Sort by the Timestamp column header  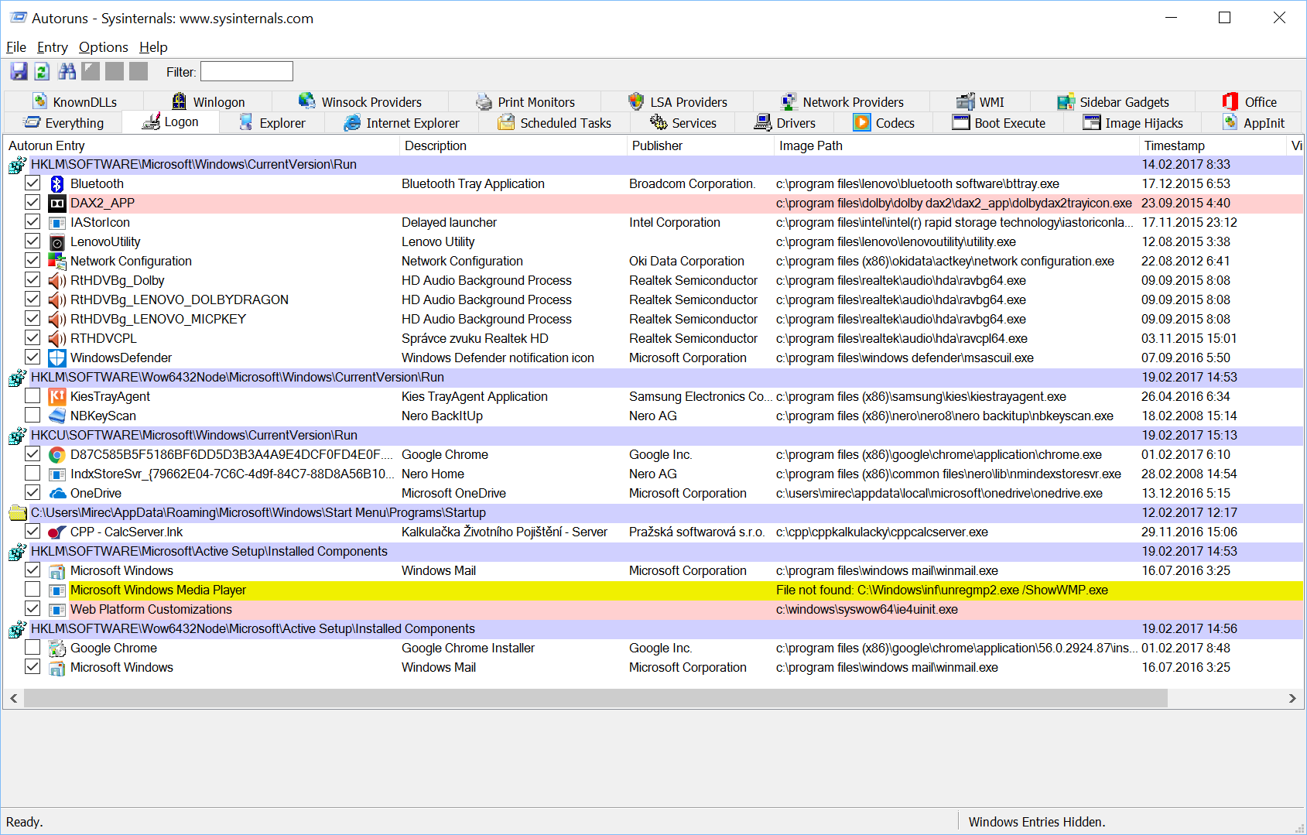pos(1174,145)
